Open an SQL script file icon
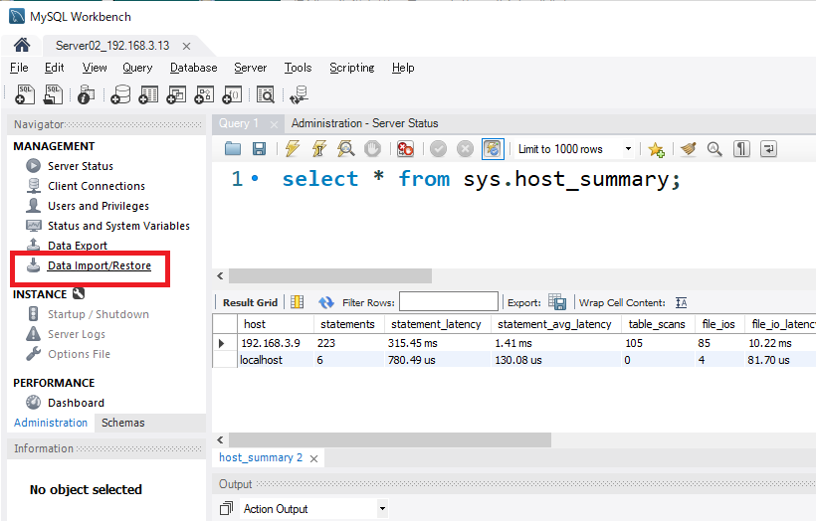The height and width of the screenshot is (521, 816). pos(53,94)
